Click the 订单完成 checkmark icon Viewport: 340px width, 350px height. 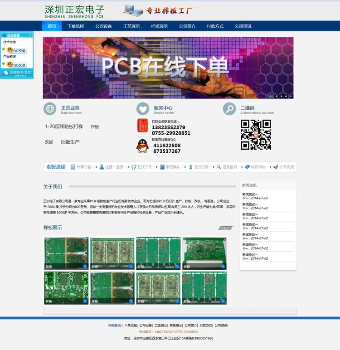(276, 167)
